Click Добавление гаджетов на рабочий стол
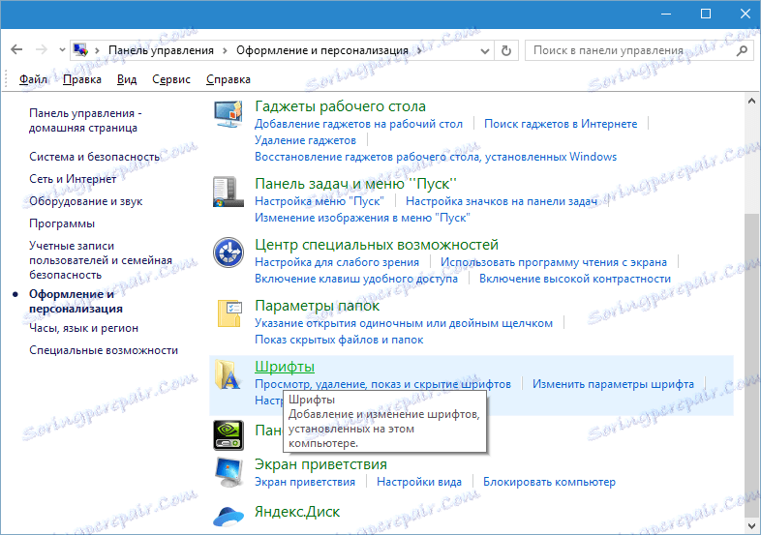 pos(358,124)
